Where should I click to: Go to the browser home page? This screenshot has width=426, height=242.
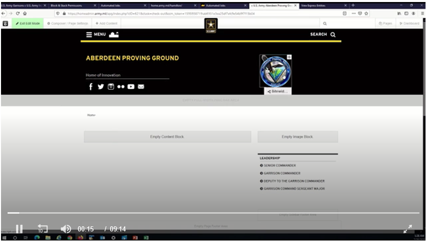tap(25, 13)
